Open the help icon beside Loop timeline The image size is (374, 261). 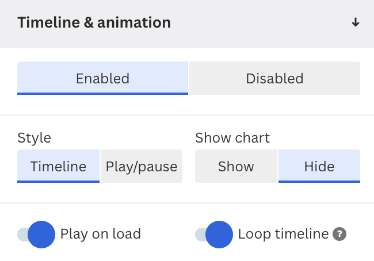(339, 234)
